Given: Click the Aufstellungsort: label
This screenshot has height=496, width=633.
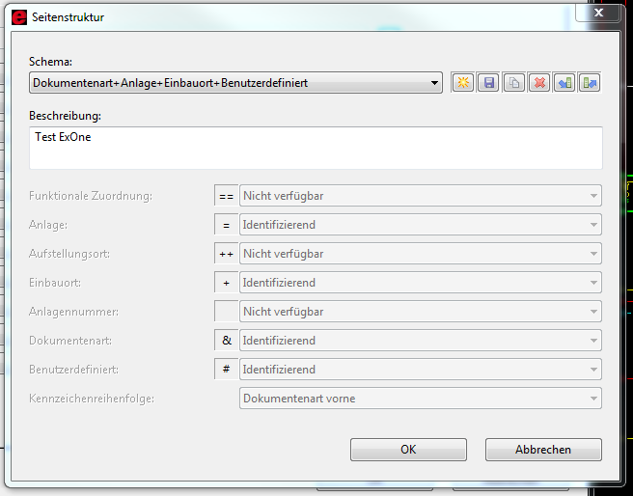Looking at the screenshot, I should (69, 254).
